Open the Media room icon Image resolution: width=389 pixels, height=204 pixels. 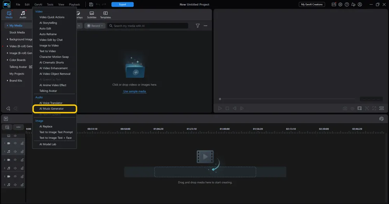tap(9, 15)
